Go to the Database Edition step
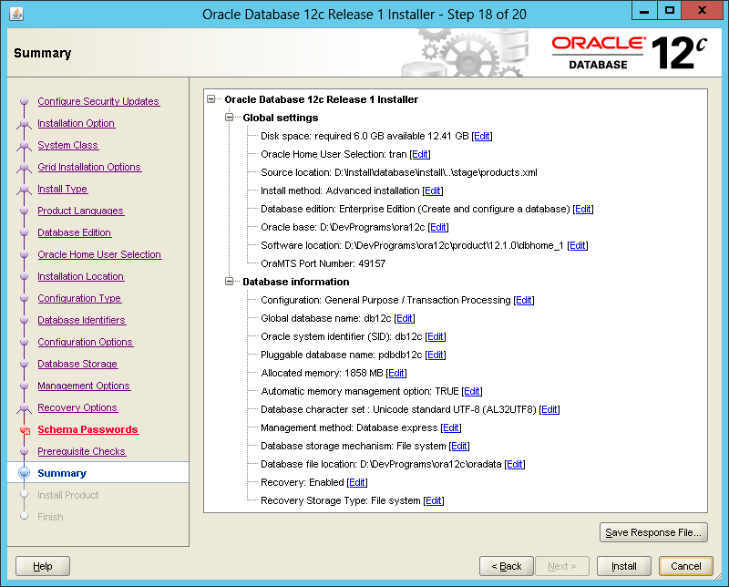Viewport: 729px width, 587px height. (x=75, y=232)
